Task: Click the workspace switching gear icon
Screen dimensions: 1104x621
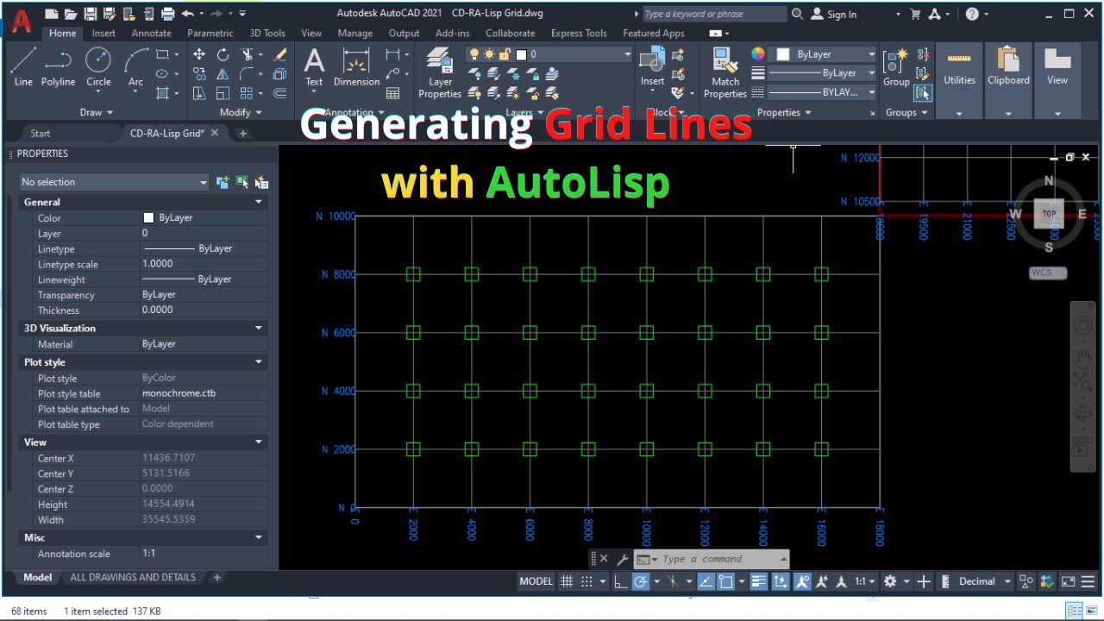Action: point(890,581)
